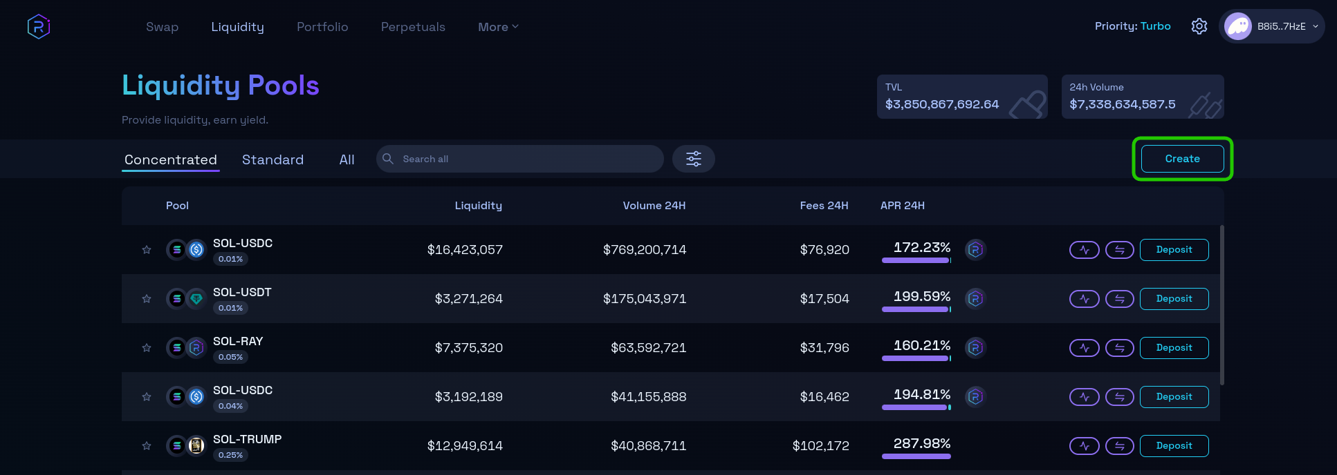Open the Perpetuals nav item
The width and height of the screenshot is (1337, 475).
(x=413, y=27)
